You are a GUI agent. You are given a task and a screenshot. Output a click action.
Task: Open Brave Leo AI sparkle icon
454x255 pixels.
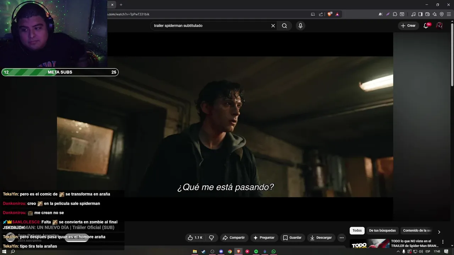(x=434, y=14)
